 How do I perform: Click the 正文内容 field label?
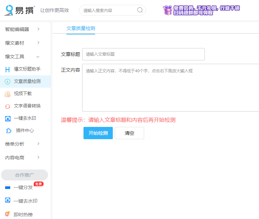71,70
